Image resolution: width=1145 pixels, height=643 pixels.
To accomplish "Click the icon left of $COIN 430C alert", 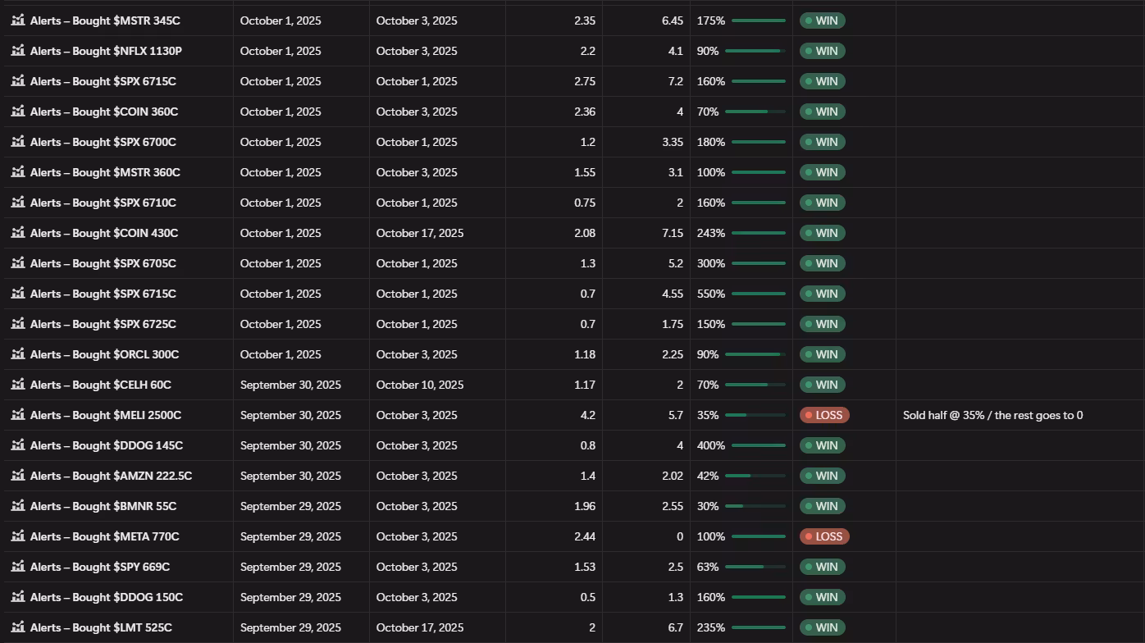I will (x=18, y=233).
